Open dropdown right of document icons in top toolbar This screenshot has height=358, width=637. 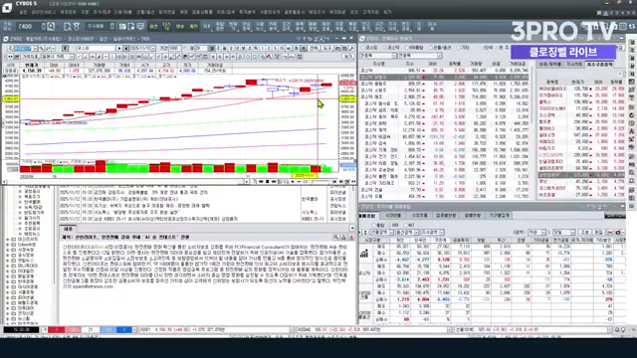112,27
